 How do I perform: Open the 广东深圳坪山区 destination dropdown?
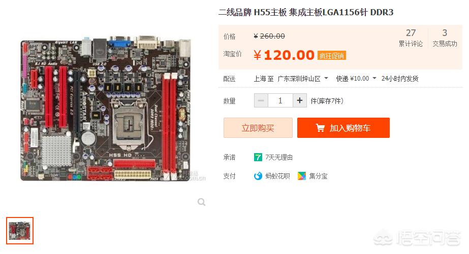(302, 79)
